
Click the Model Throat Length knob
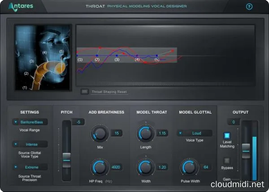coord(146,133)
